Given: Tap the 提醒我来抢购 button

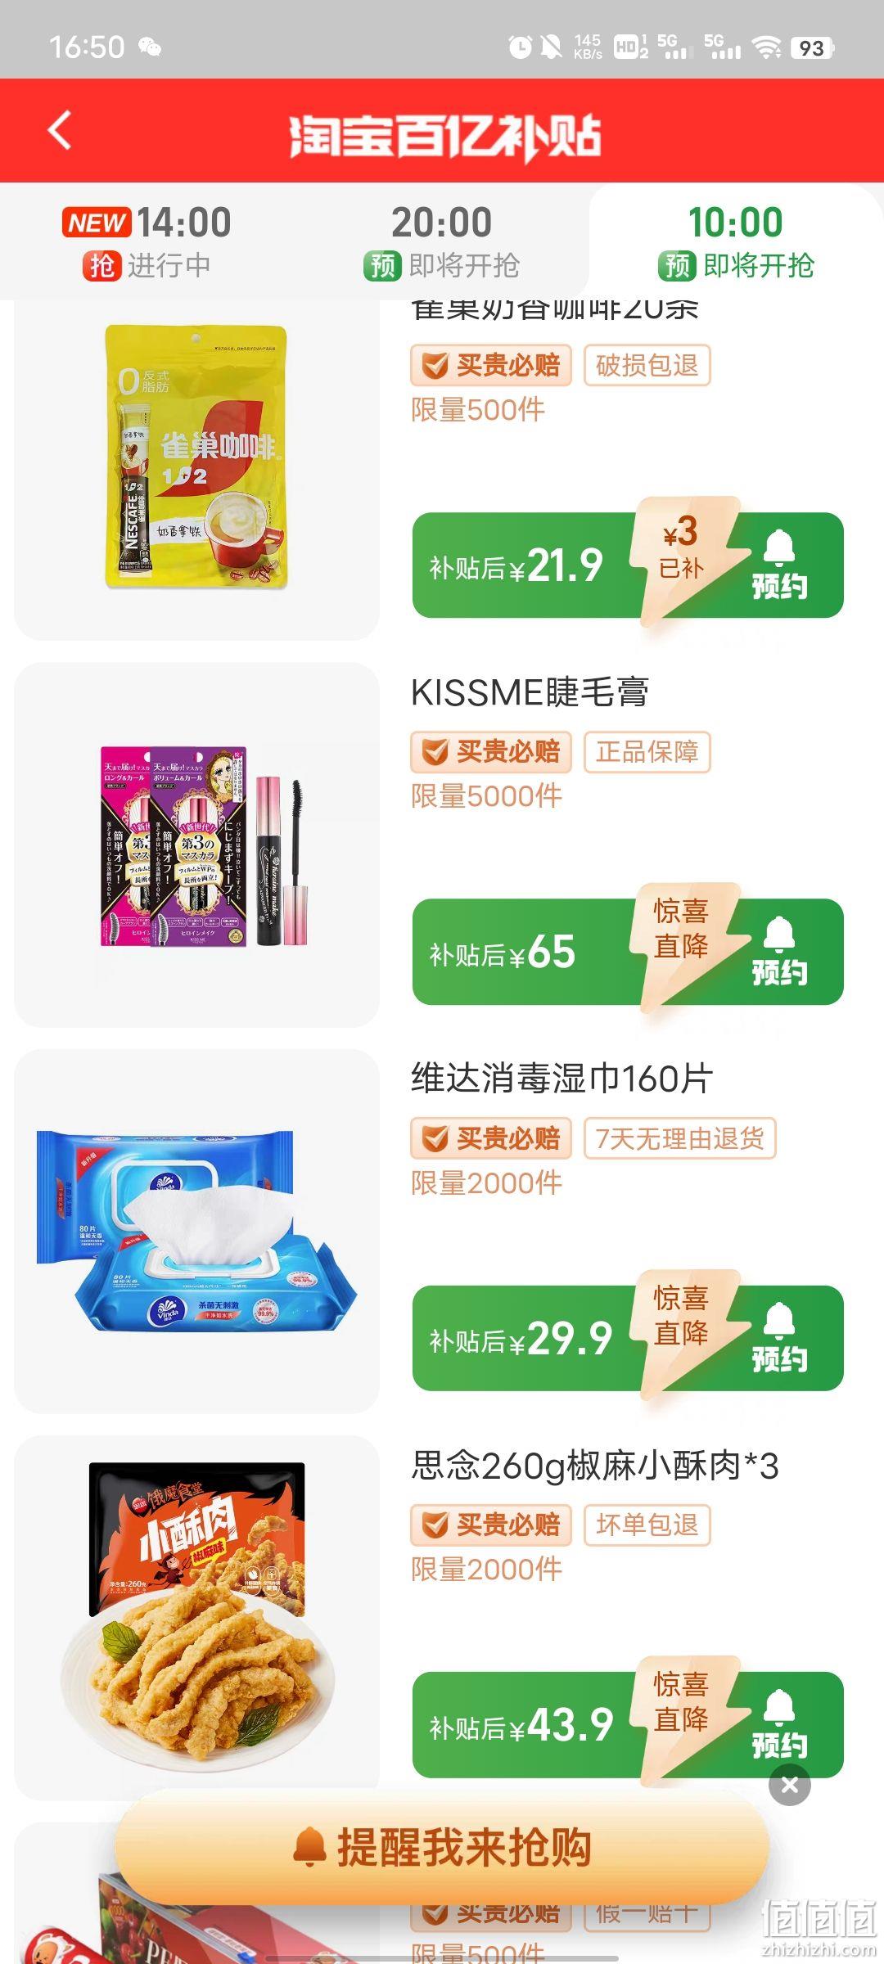Looking at the screenshot, I should tap(442, 1847).
